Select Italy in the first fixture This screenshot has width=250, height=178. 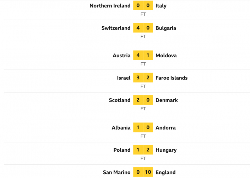[161, 6]
